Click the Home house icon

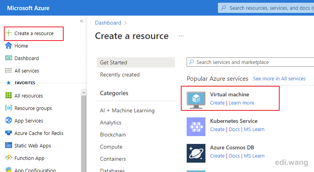click(x=9, y=46)
